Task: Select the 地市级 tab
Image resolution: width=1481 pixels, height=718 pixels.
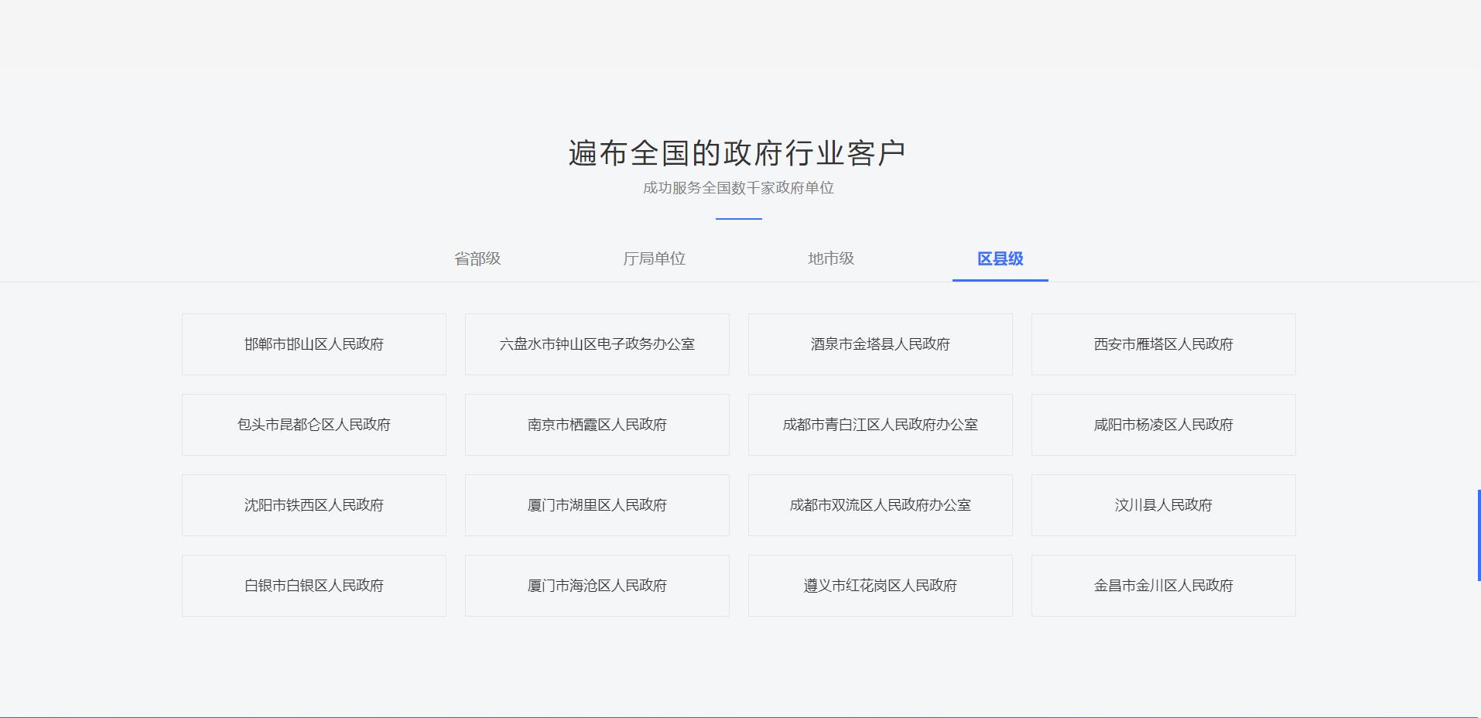Action: pos(831,258)
